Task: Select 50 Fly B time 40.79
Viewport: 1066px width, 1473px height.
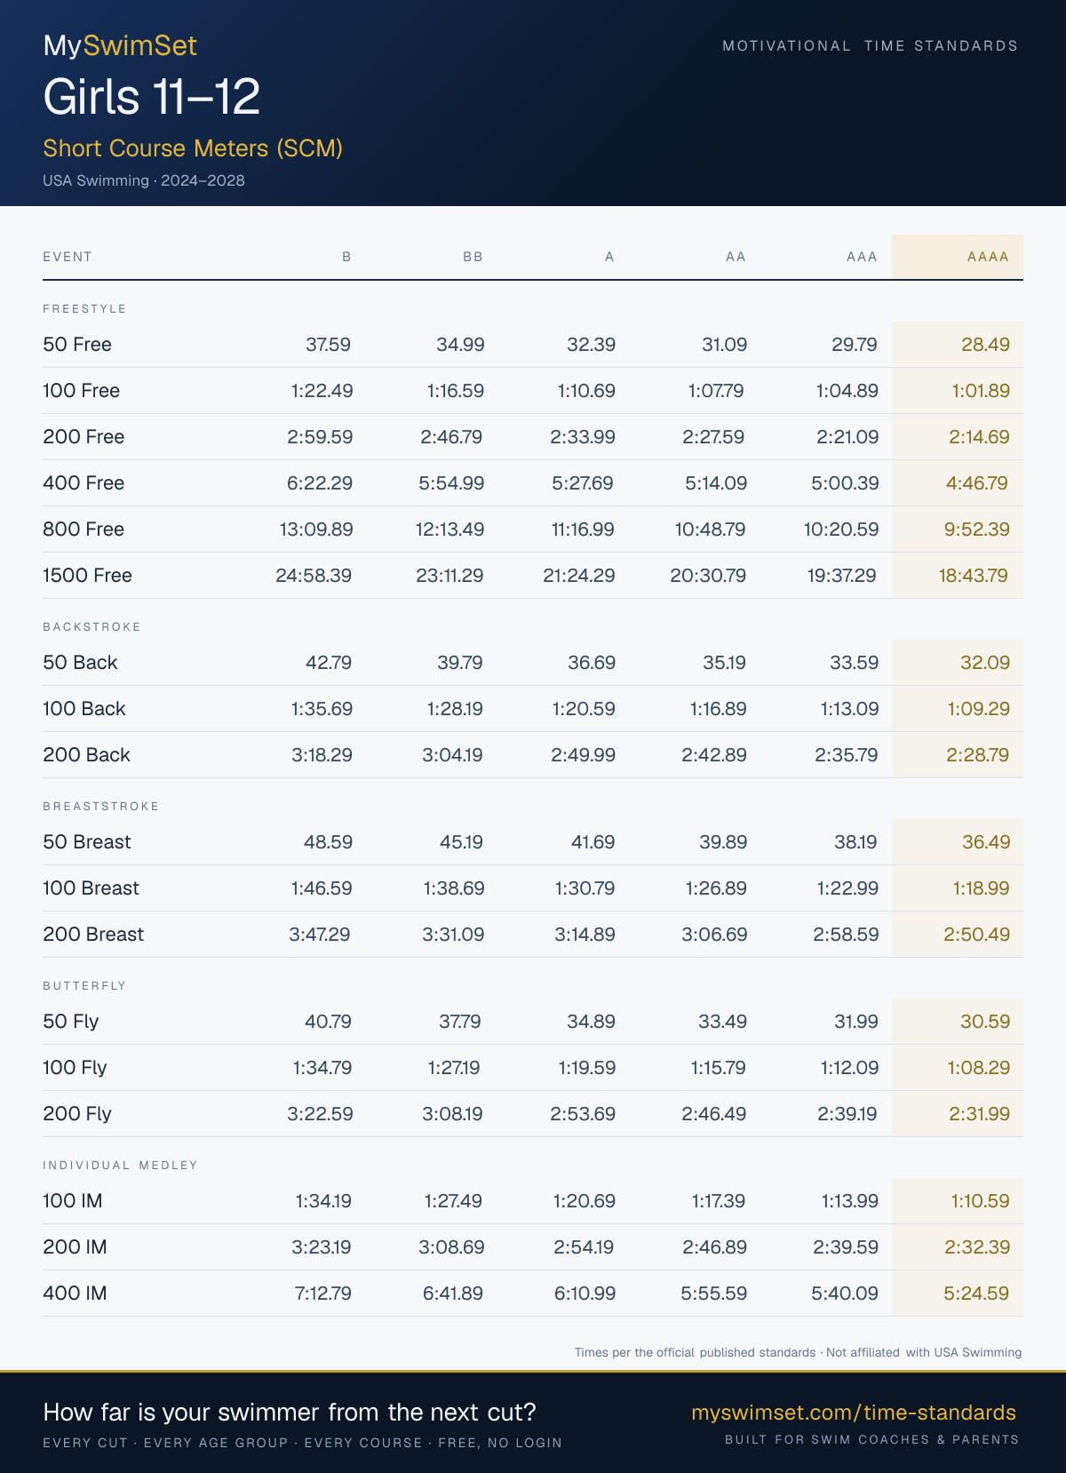Action: coord(329,1022)
